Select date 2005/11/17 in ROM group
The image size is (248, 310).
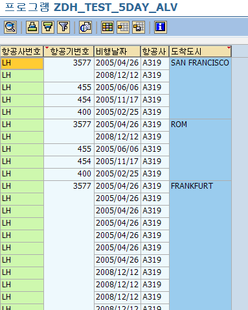tap(117, 161)
